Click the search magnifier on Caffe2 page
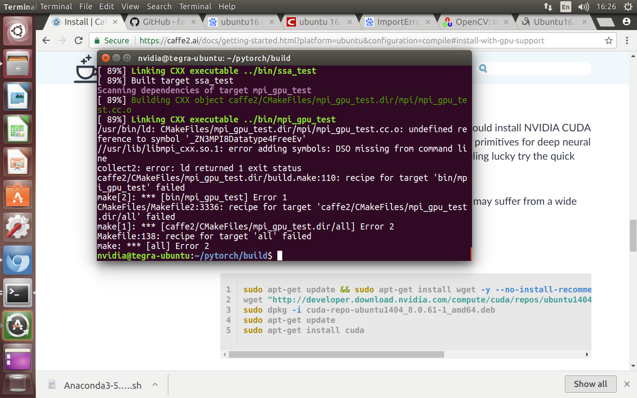 pos(483,69)
